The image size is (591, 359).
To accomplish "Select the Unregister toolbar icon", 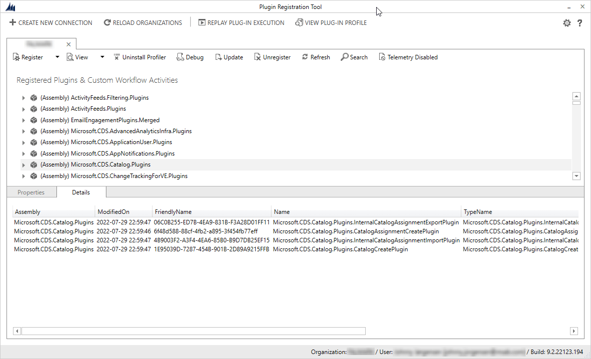I will [x=257, y=57].
